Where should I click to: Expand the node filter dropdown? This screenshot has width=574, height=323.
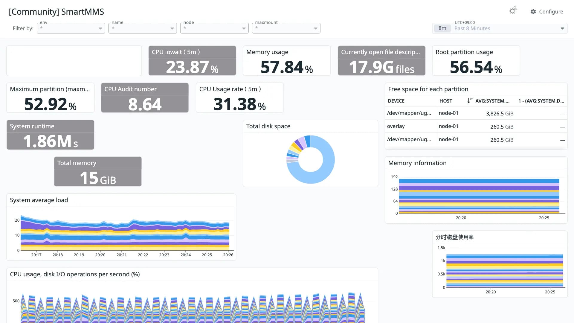[214, 28]
